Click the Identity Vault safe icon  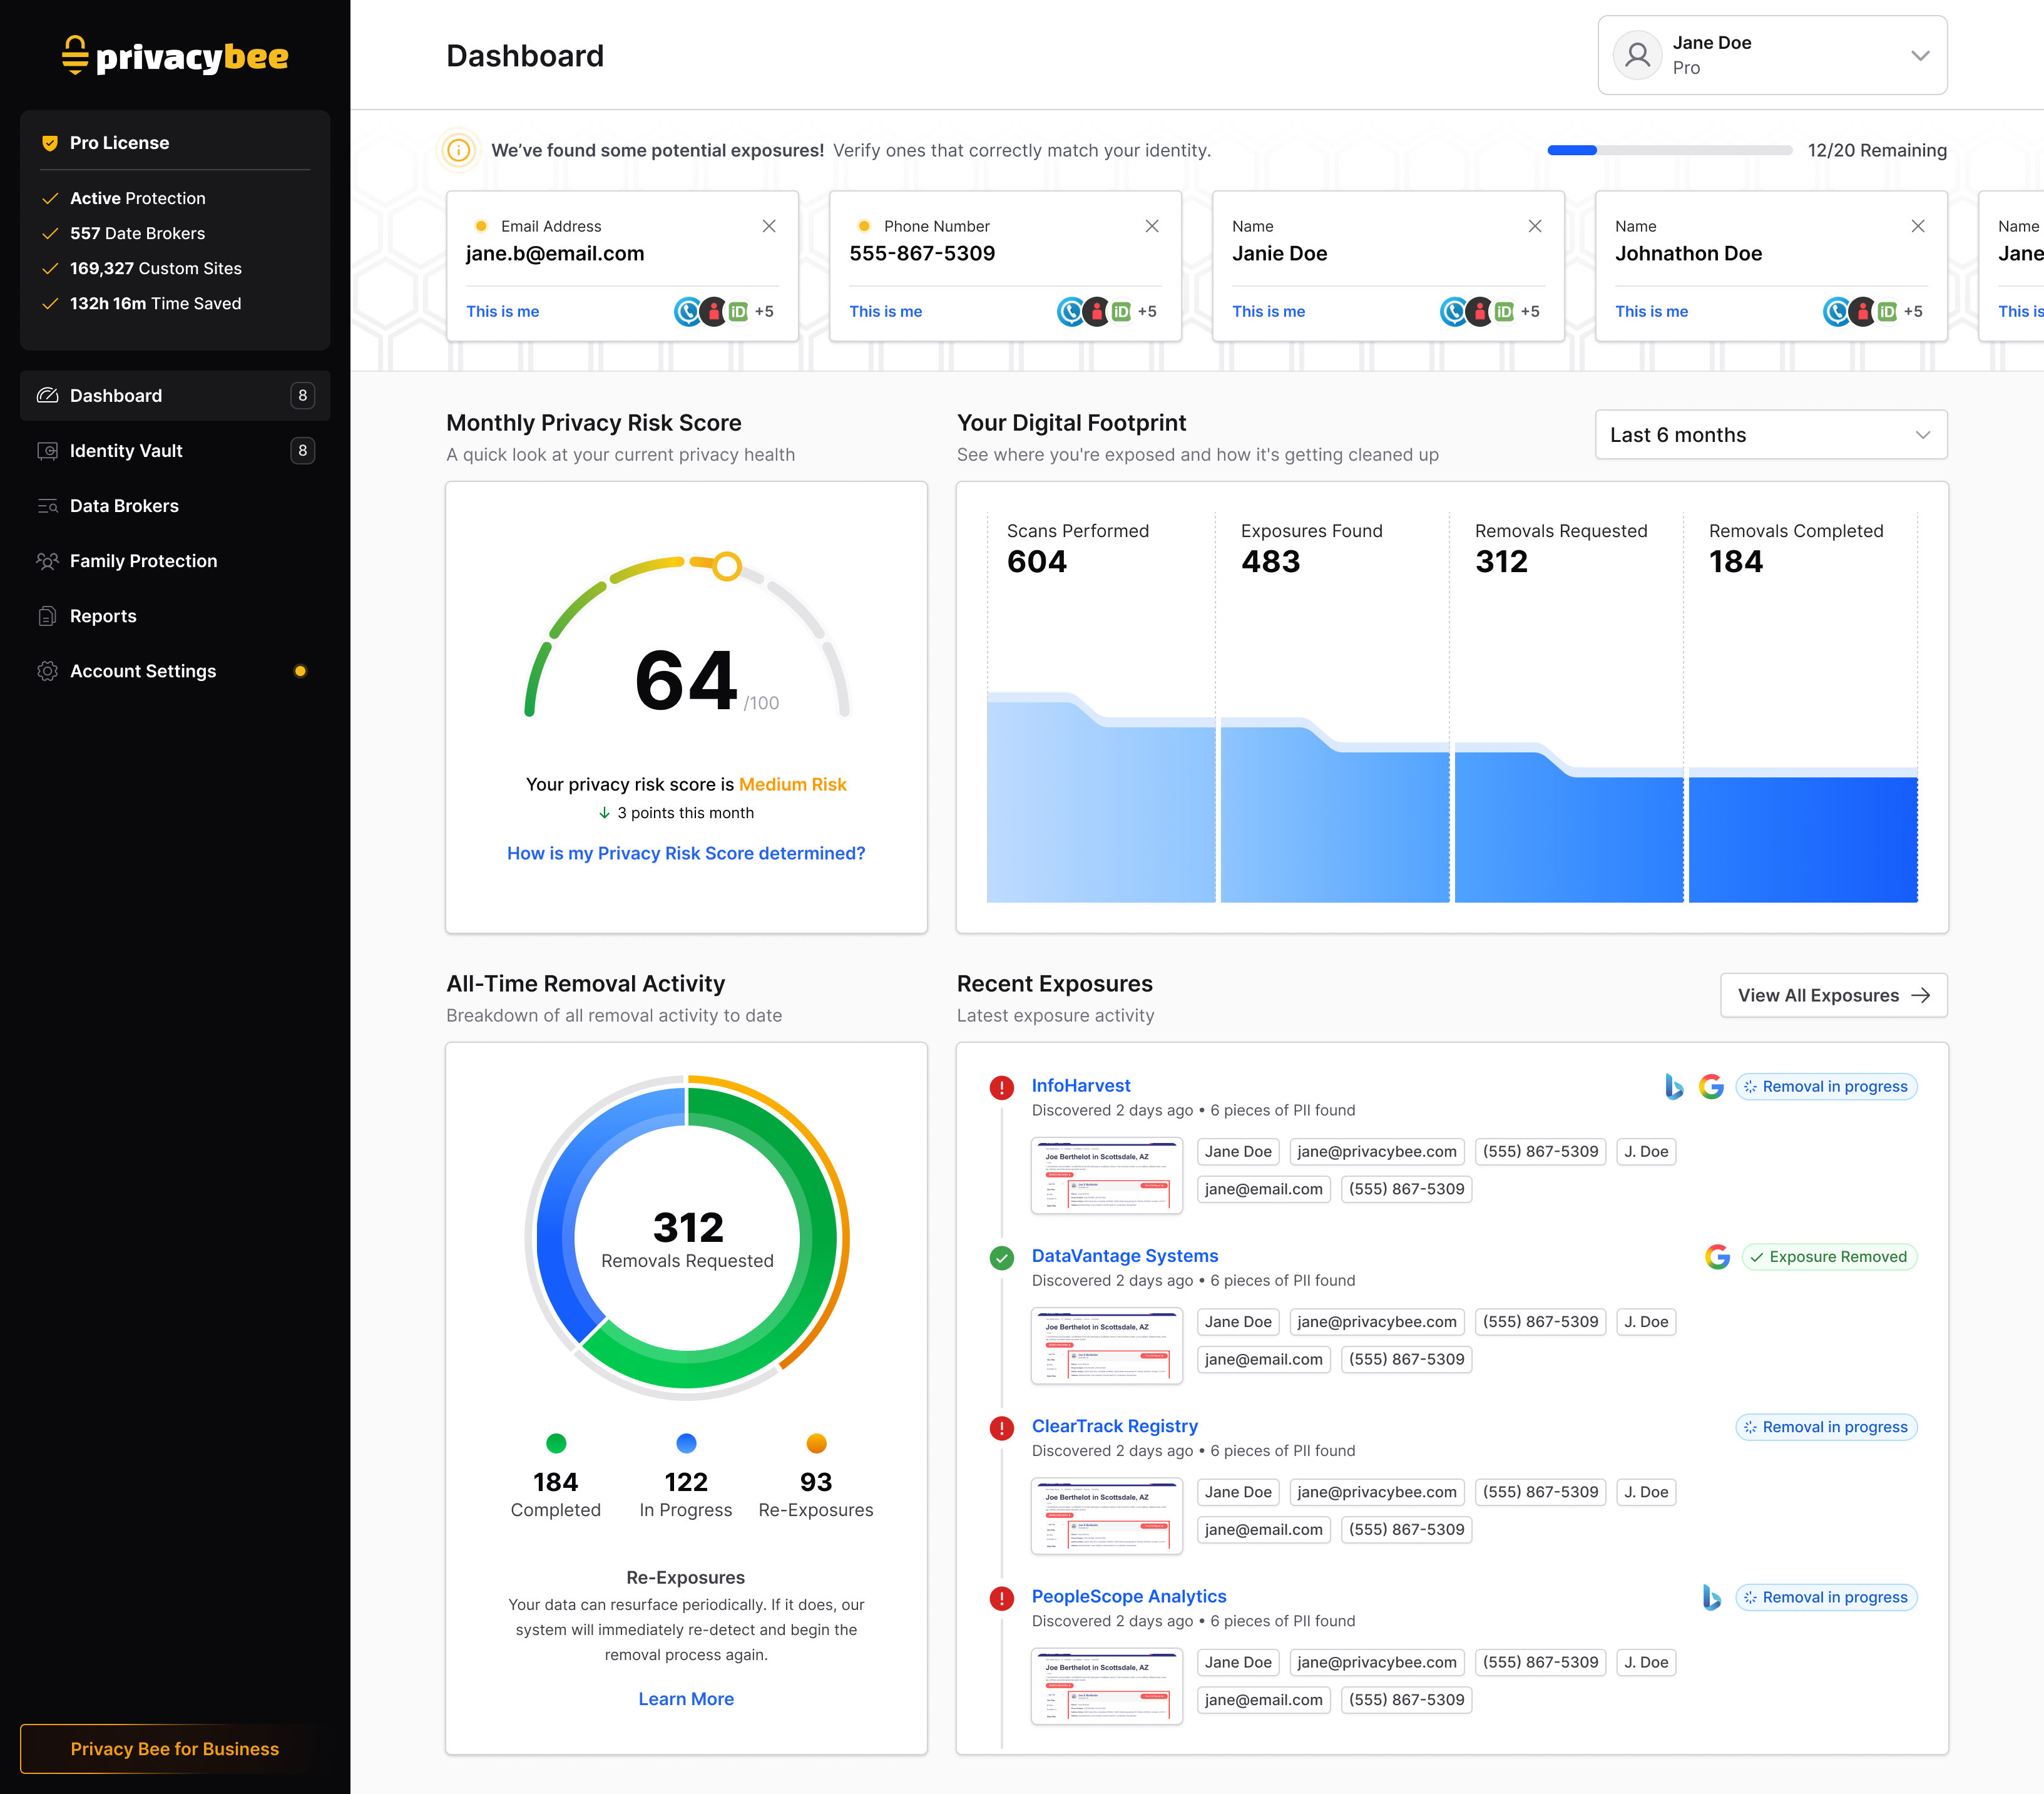[x=47, y=451]
